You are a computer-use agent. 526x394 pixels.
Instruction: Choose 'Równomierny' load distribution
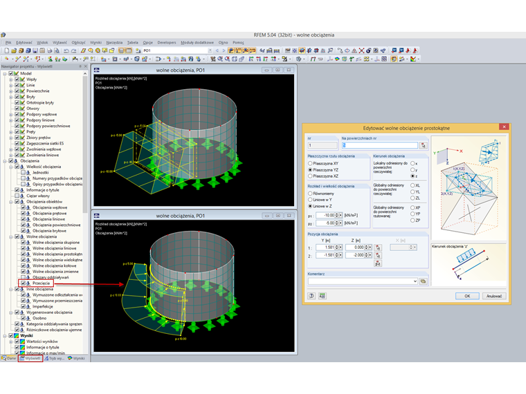point(310,194)
